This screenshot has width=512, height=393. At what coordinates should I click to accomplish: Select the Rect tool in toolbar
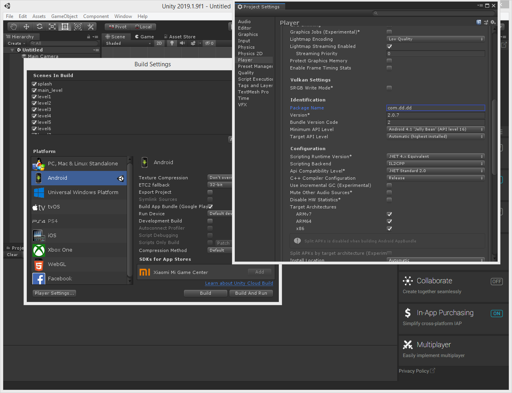[65, 27]
